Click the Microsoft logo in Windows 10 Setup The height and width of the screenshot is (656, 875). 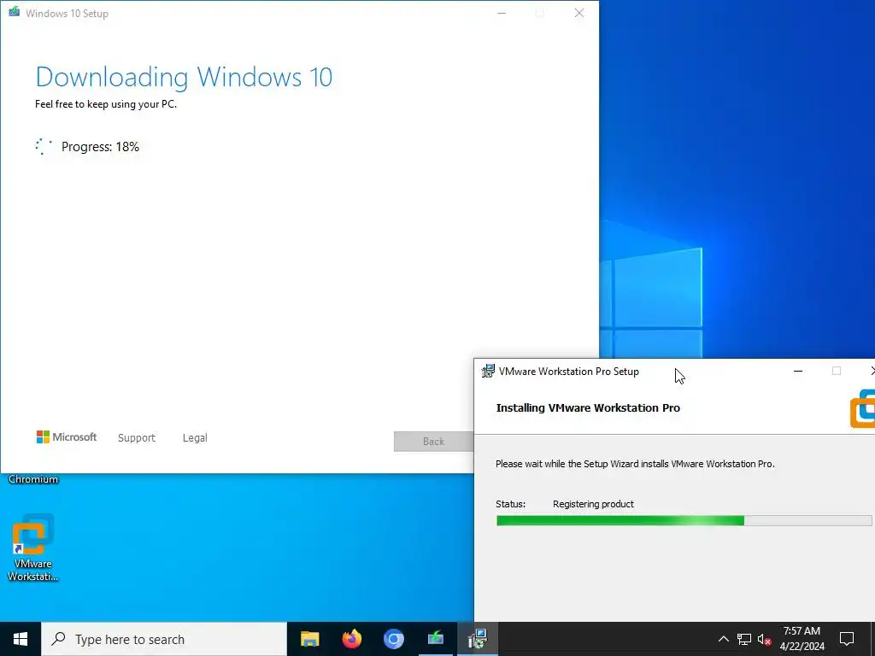[x=67, y=437]
